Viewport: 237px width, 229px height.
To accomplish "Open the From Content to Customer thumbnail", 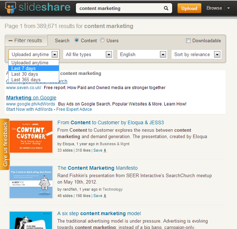I will click(x=31, y=137).
